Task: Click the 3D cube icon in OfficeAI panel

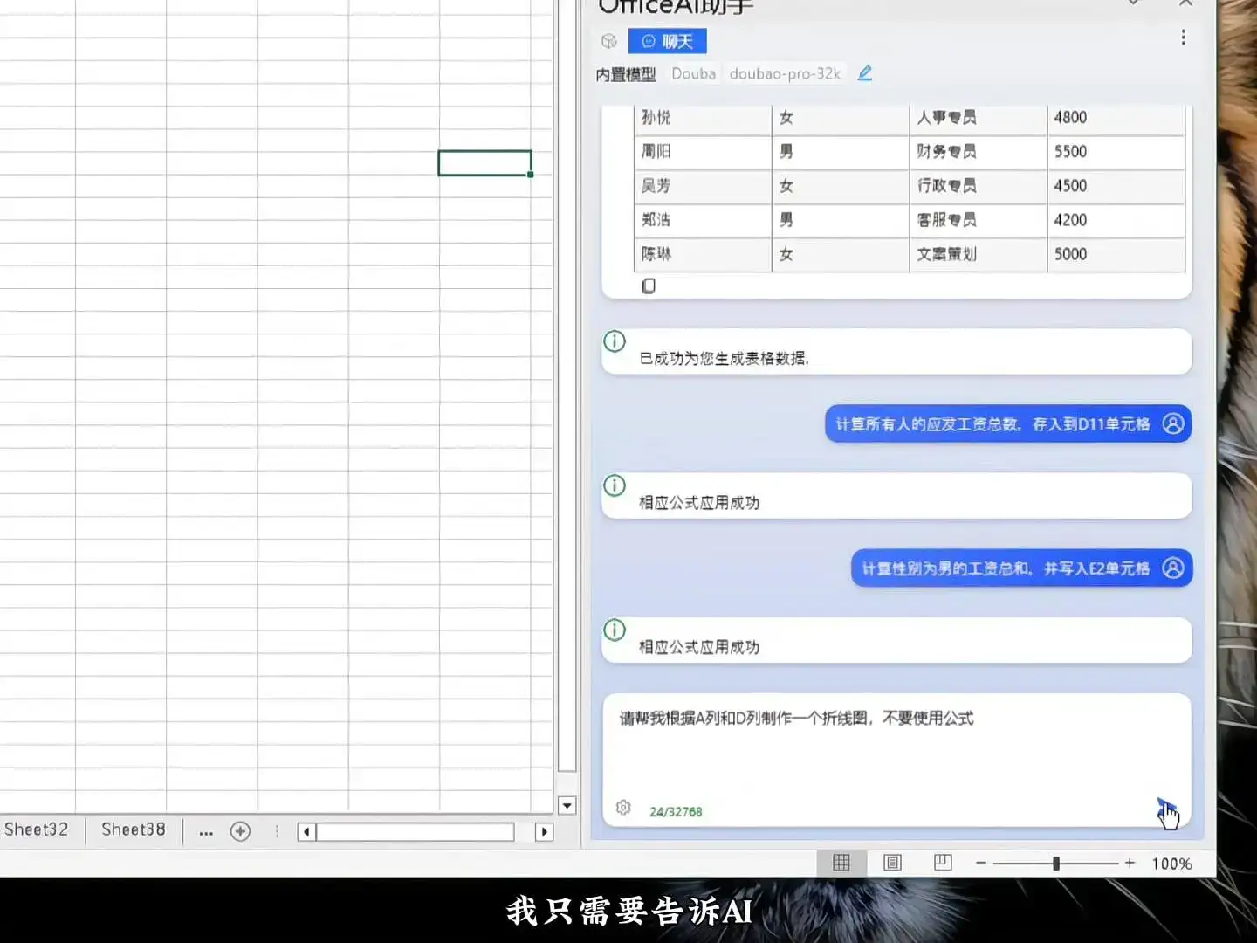Action: (x=608, y=41)
